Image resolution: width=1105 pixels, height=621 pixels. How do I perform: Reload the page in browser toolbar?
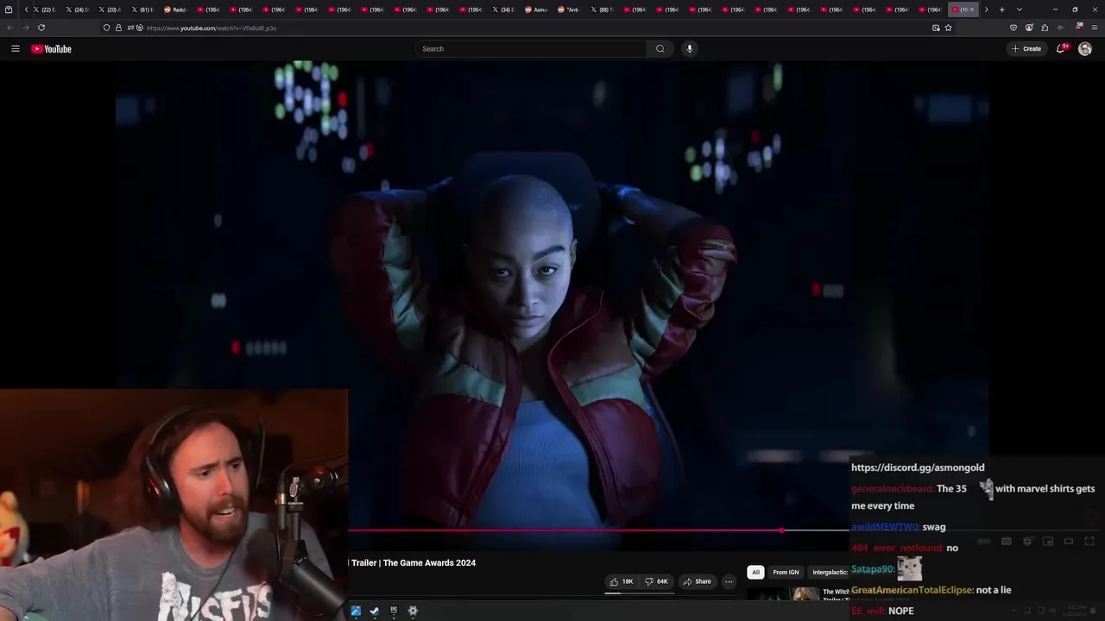point(41,28)
